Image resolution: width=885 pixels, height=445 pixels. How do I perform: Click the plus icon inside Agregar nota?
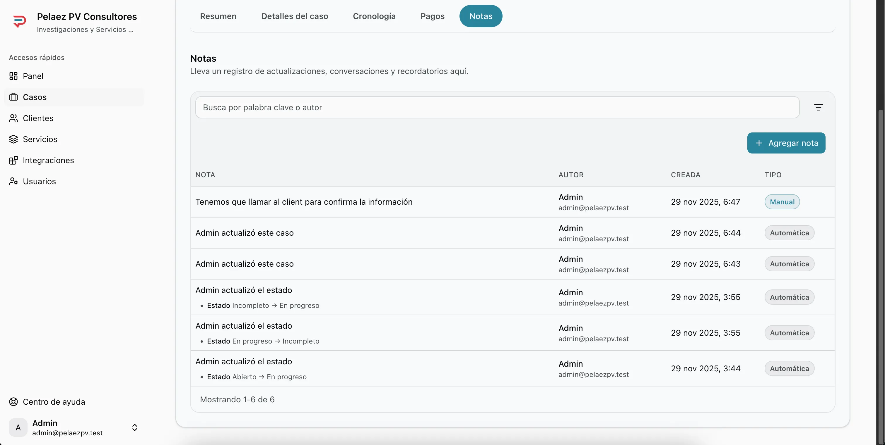click(759, 143)
